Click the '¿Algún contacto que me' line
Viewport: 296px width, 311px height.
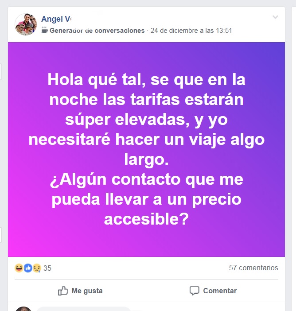(x=146, y=179)
